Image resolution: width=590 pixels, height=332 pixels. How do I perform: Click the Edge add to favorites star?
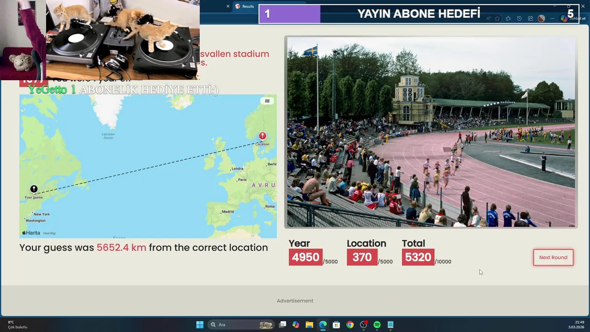tap(497, 18)
